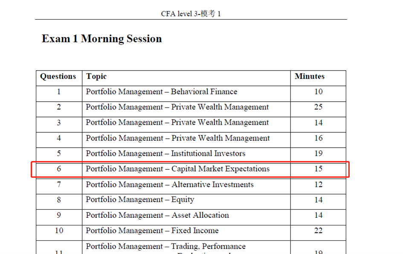Click the 15 minutes value in the highlighted row
Screen dimensions: 403x254
[x=318, y=169]
